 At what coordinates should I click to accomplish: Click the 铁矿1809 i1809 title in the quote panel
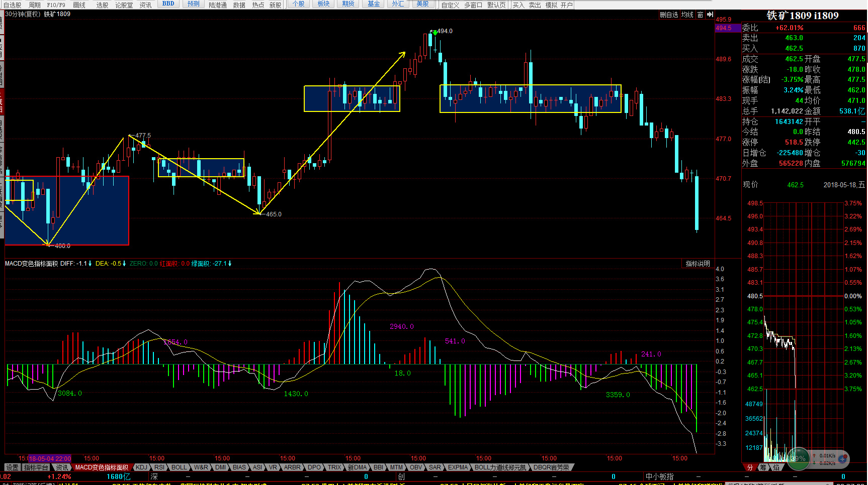(803, 16)
